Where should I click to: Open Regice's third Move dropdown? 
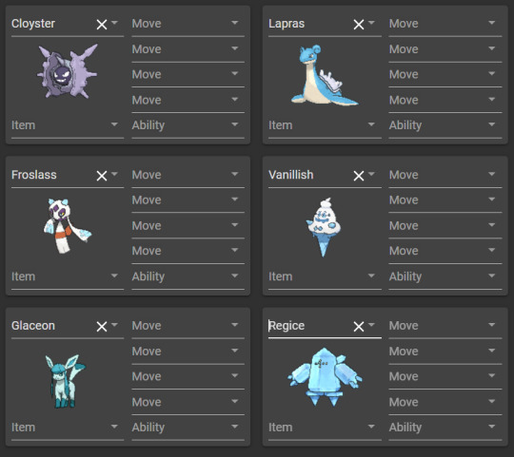click(445, 376)
